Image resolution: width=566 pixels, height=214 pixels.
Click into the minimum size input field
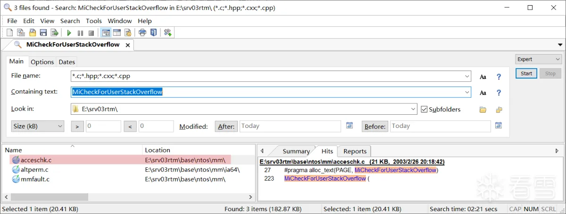pyautogui.click(x=103, y=126)
